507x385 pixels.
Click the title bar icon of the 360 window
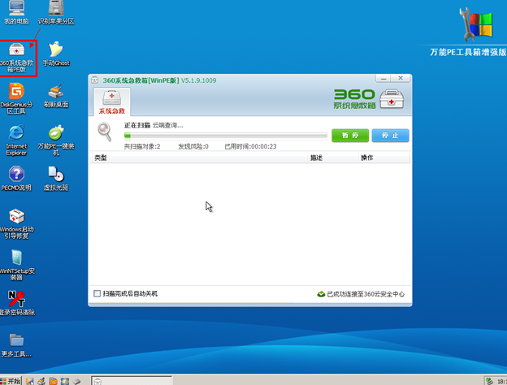coord(95,80)
